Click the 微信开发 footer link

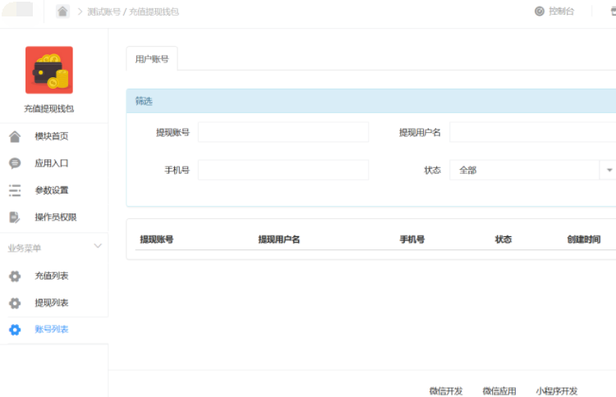446,390
